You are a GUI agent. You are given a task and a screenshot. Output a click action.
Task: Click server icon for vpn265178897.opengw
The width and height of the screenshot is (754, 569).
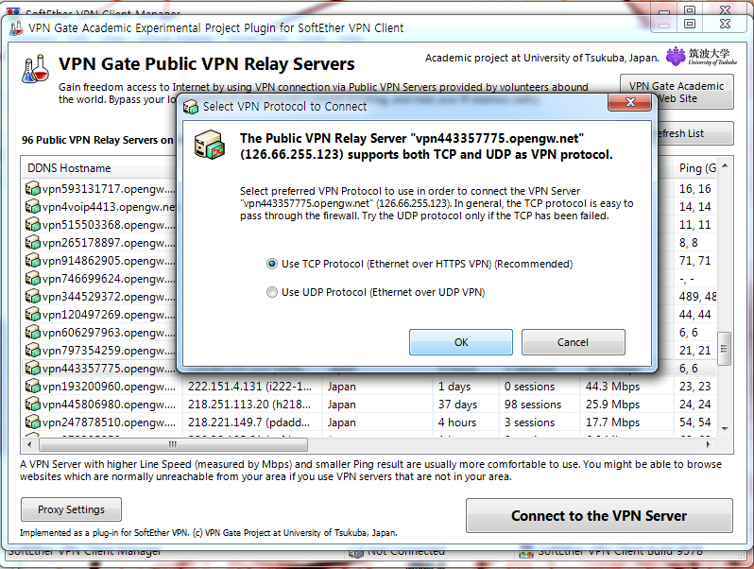(x=33, y=242)
